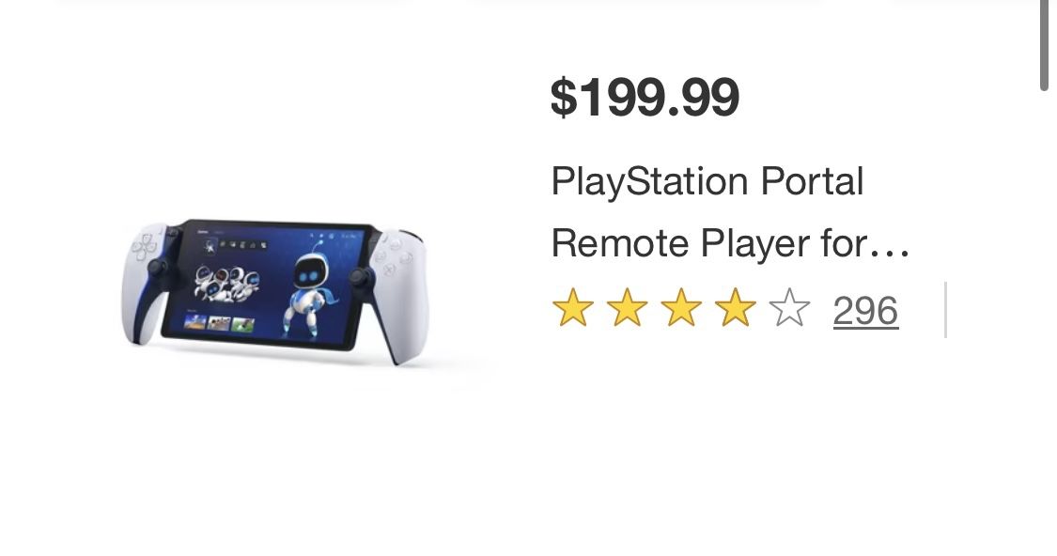Click the vertical scrollbar thumb

pos(1044,45)
